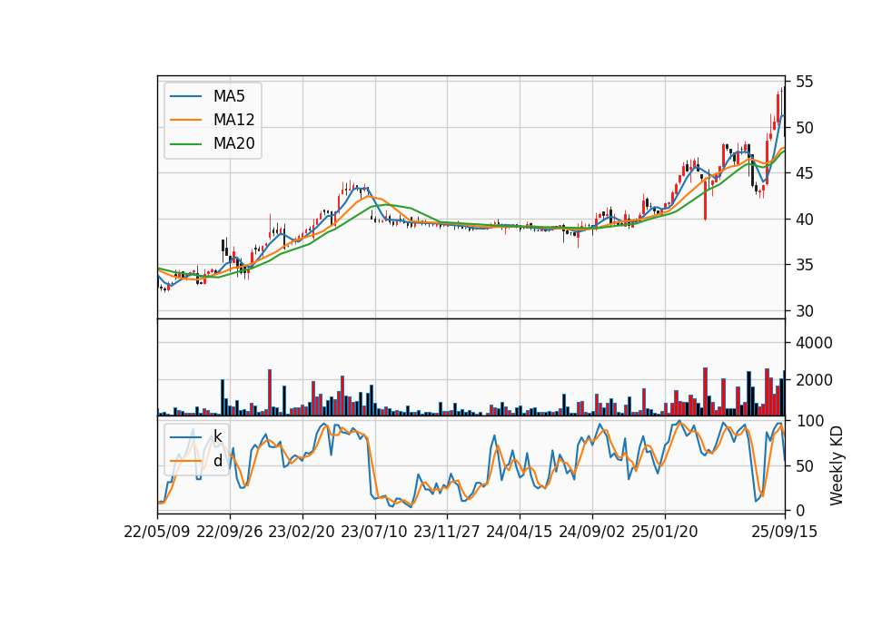
Task: Click the 22/05/09 date tick label
Action: 157,532
